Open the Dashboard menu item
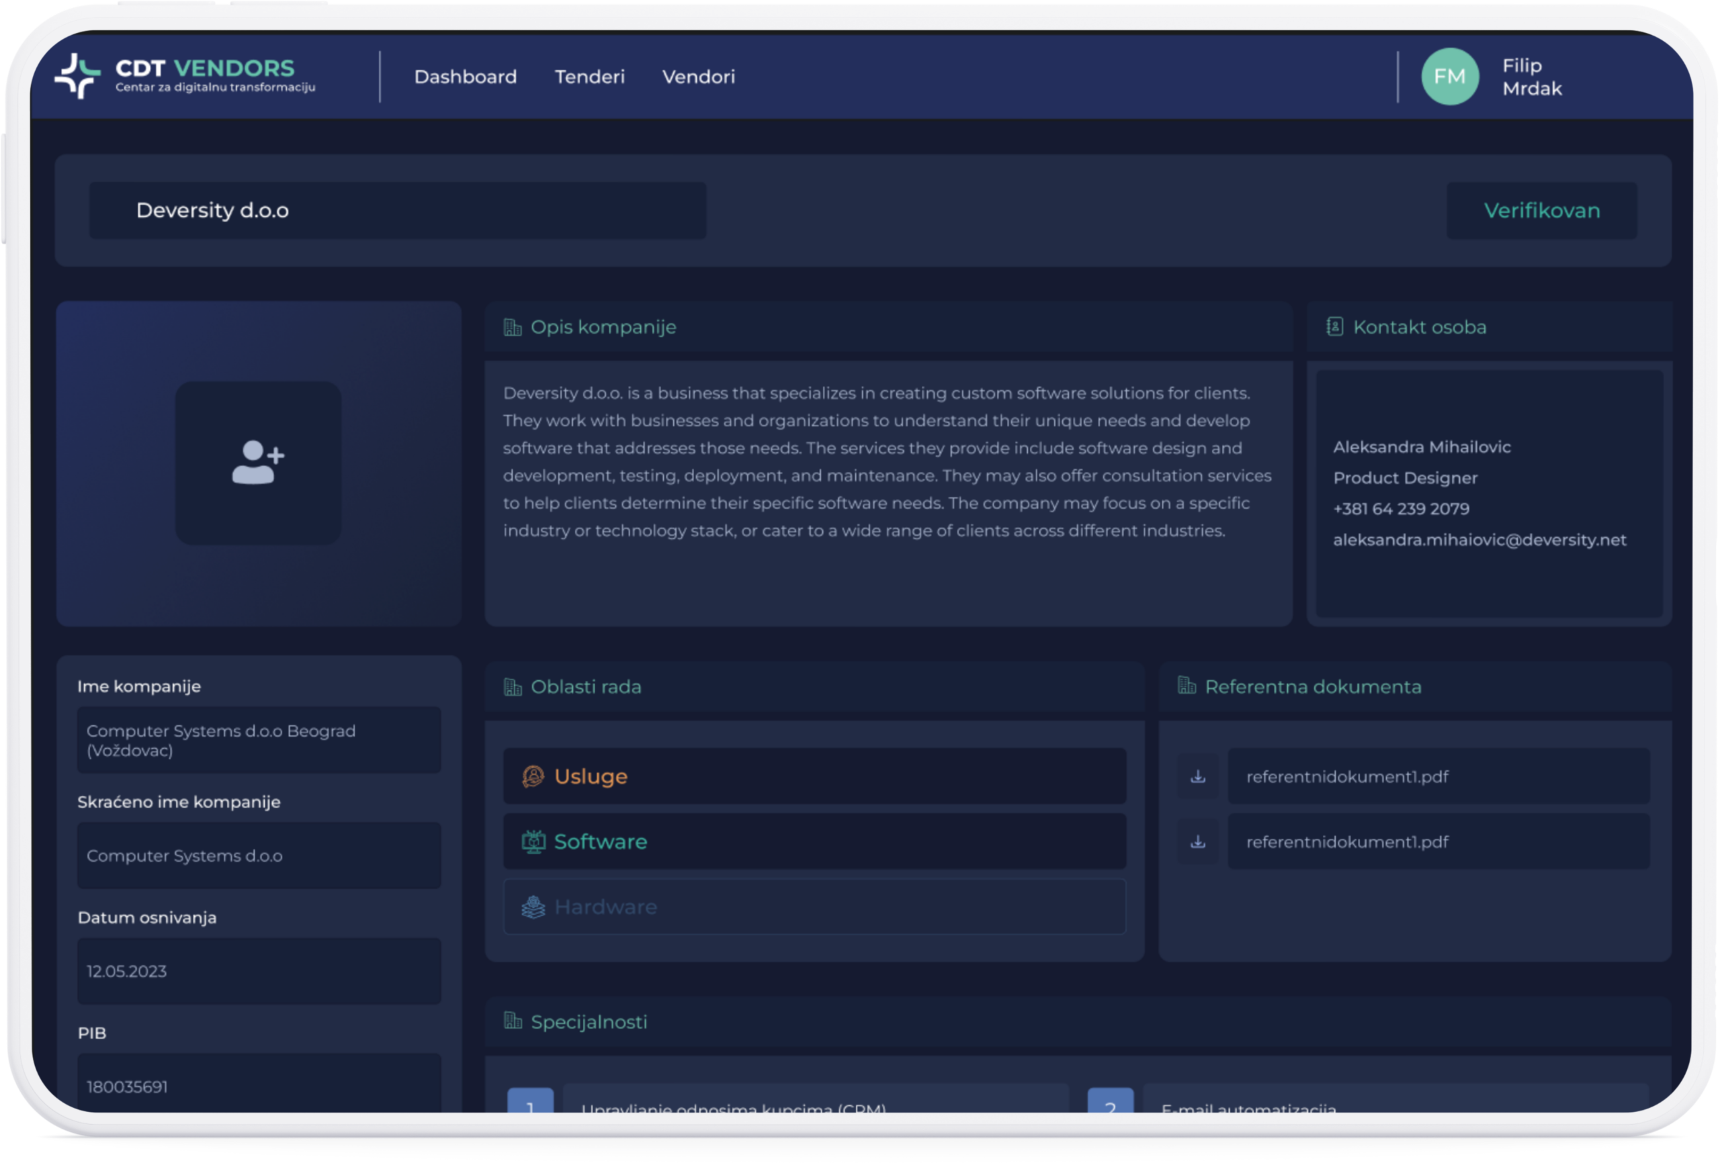The height and width of the screenshot is (1165, 1720). (x=465, y=77)
